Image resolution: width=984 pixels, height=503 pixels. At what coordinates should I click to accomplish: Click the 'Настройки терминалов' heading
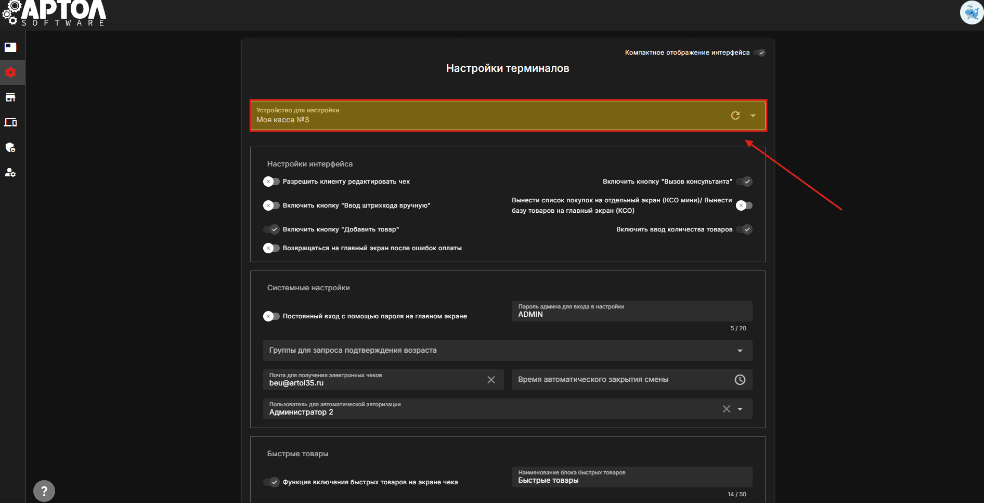[x=508, y=68]
